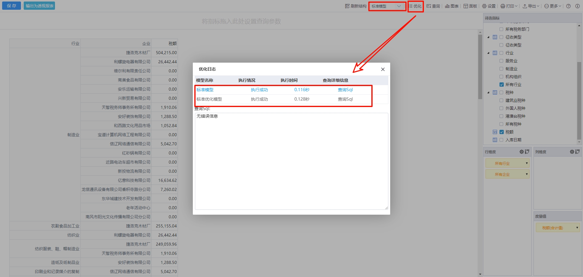Click the 刷新结构 refresh structure icon
Screen dimensions: 583x277
coord(347,6)
